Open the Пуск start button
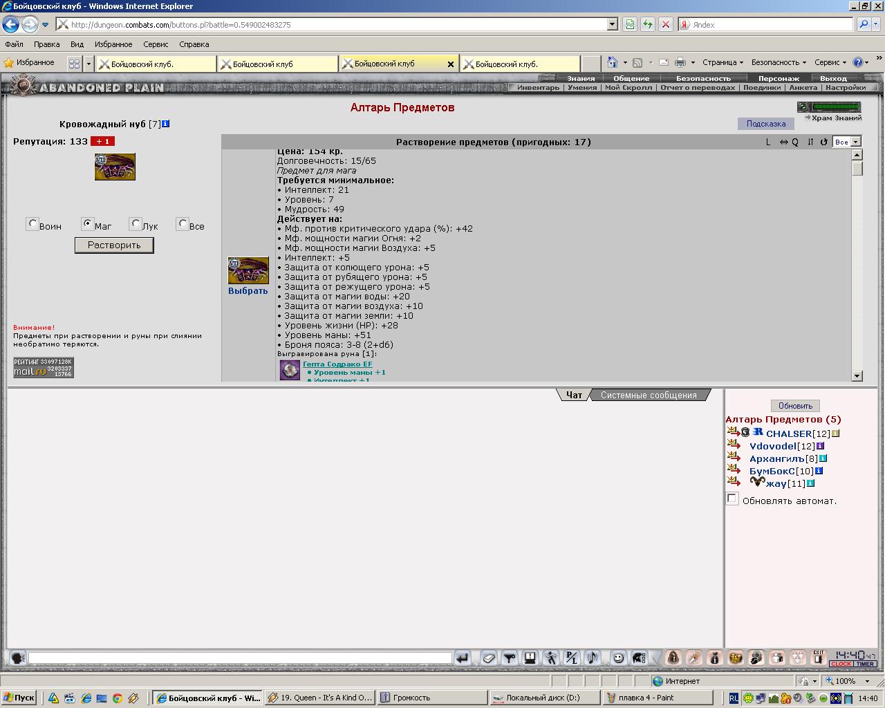Viewport: 885px width, 708px height. pyautogui.click(x=19, y=698)
